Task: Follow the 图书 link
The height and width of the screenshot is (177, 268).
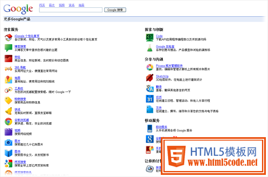Action: point(18,152)
